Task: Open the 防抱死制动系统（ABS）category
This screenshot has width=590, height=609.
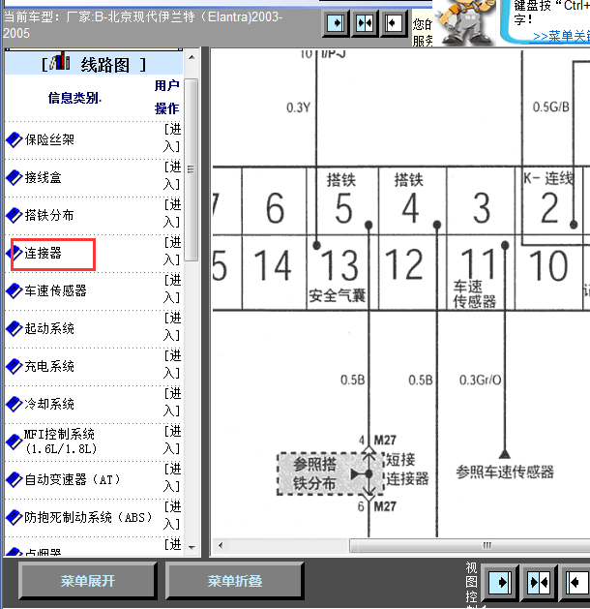Action: pyautogui.click(x=88, y=517)
